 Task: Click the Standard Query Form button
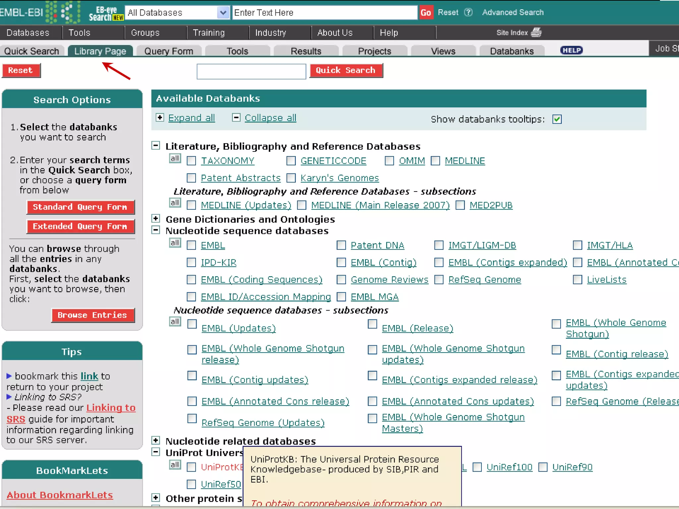point(80,207)
